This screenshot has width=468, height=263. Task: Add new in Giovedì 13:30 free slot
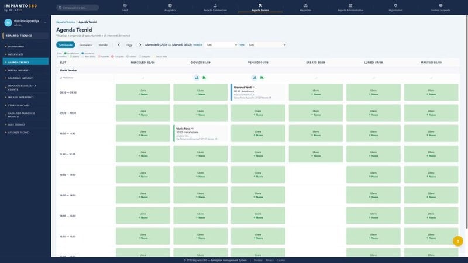(201, 197)
